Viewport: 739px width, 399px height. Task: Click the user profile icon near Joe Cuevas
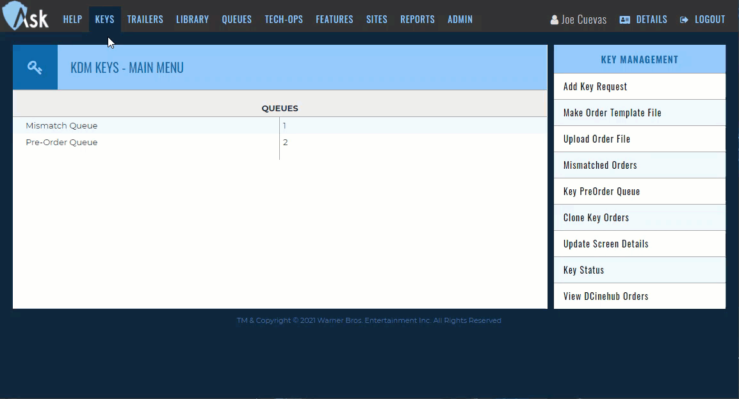coord(555,20)
